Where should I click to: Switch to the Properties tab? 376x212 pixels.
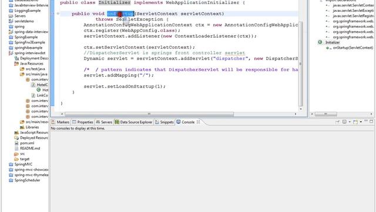[x=82, y=122]
